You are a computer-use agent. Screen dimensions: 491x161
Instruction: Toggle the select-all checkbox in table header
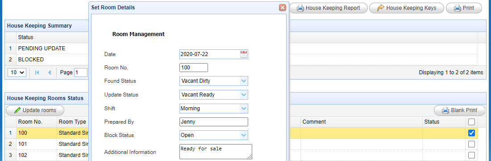[471, 122]
